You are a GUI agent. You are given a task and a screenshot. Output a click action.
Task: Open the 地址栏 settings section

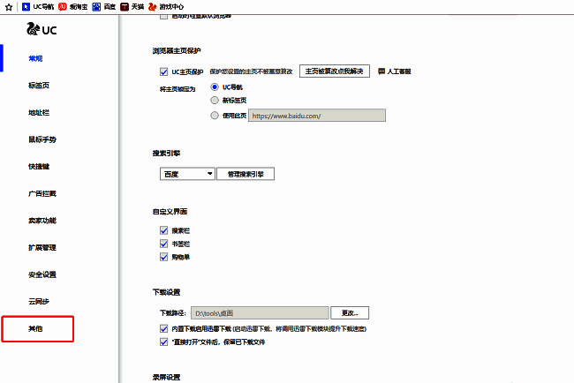click(39, 113)
